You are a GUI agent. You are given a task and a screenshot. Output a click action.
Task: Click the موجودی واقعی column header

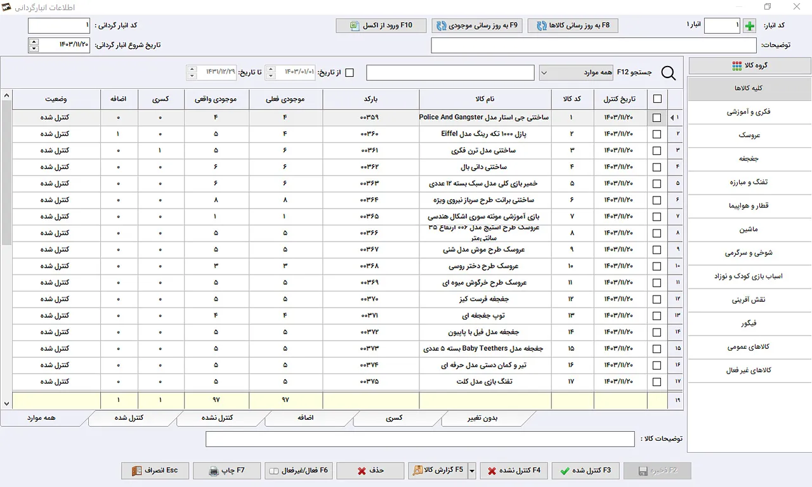click(x=216, y=100)
